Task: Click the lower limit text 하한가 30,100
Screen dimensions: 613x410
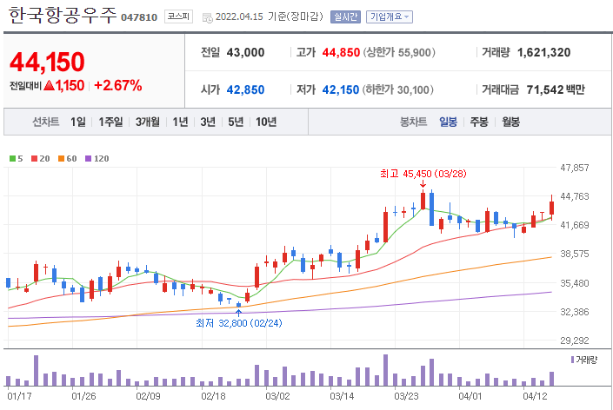Action: pos(398,89)
